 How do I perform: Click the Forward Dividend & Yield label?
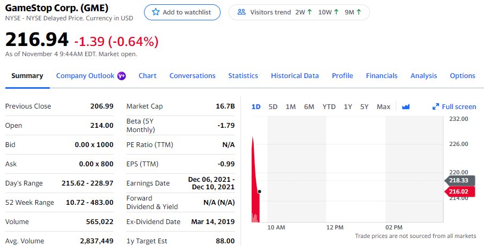coord(152,203)
